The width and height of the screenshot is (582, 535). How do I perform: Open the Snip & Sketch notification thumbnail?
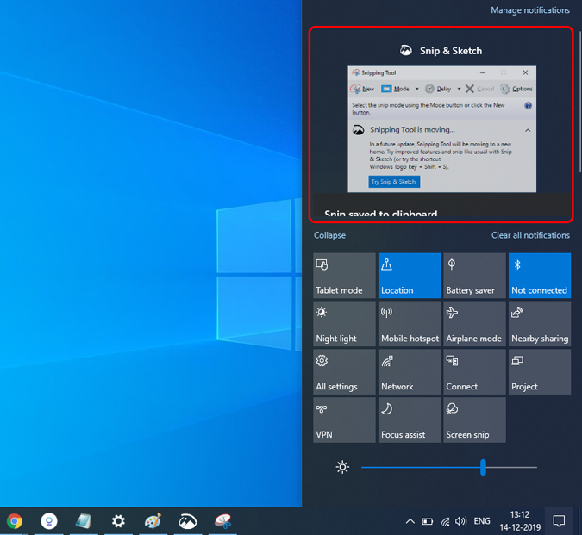(x=441, y=129)
